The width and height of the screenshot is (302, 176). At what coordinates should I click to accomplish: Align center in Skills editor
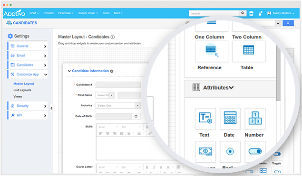coord(107,133)
